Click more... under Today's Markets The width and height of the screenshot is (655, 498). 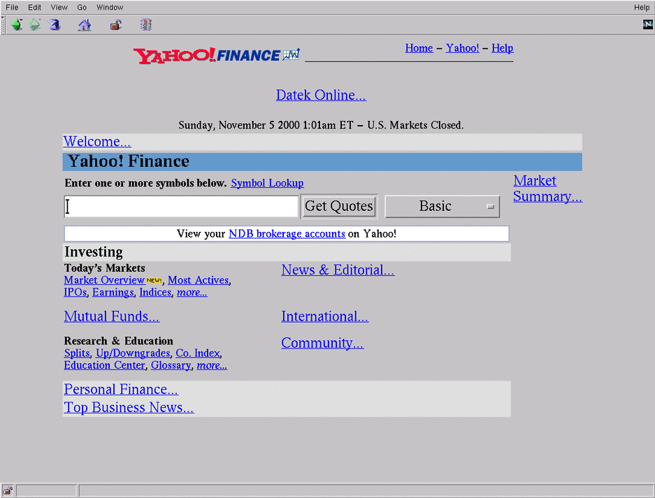192,292
